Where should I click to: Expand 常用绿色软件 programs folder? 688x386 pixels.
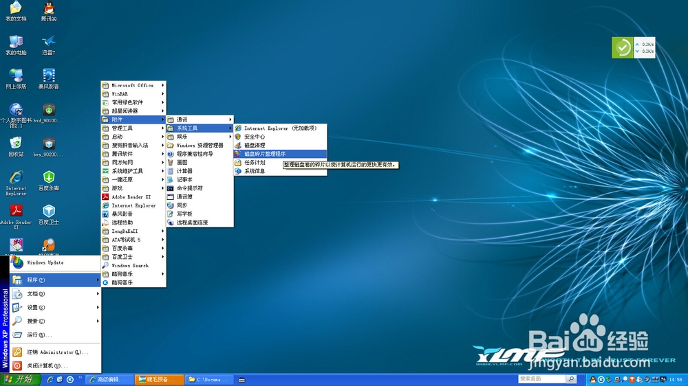[x=133, y=102]
